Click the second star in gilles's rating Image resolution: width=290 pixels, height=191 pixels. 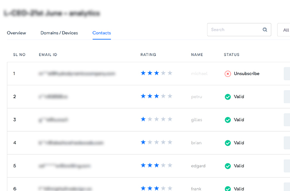pos(150,119)
